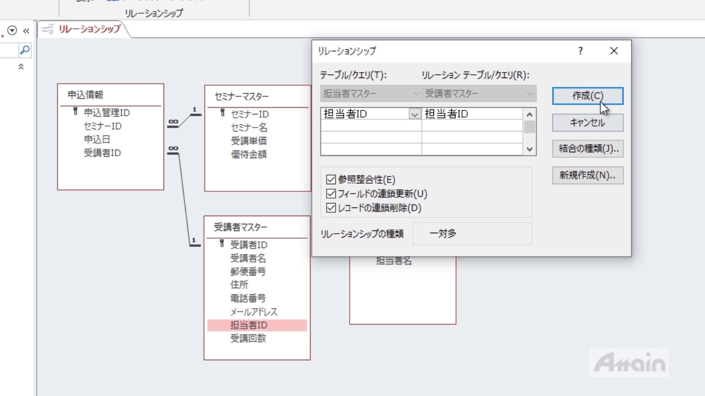Image resolution: width=705 pixels, height=396 pixels.
Task: Collapse navigation pane with double-chevron icon
Action: point(25,31)
